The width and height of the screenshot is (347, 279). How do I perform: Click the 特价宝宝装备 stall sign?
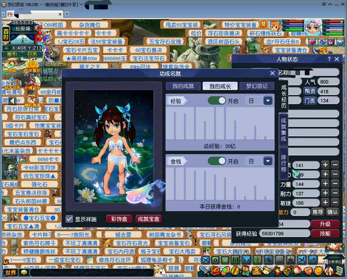240,25
